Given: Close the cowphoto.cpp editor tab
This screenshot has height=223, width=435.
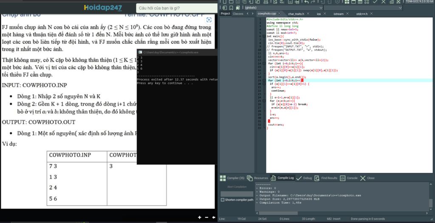Looking at the screenshot, I should click(x=279, y=14).
